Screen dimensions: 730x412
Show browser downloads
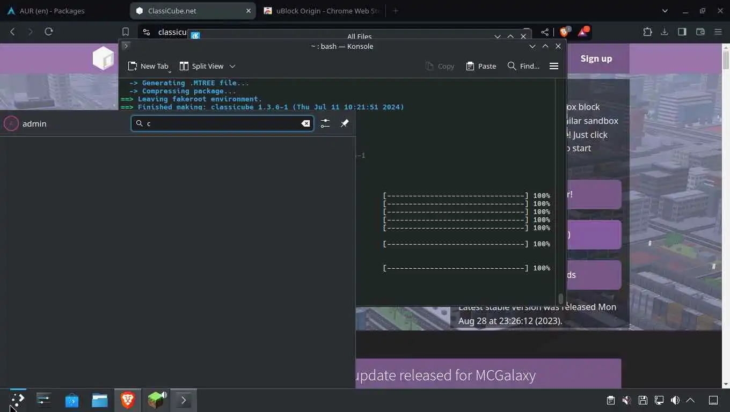pyautogui.click(x=665, y=32)
